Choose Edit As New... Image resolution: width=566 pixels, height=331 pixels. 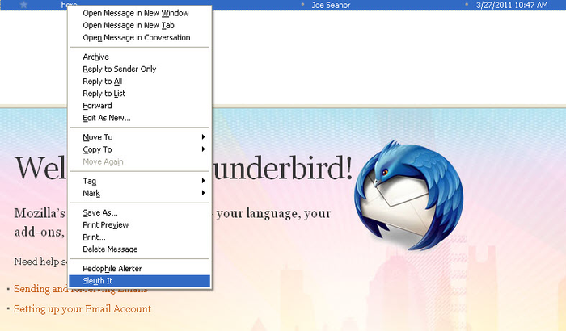pyautogui.click(x=139, y=118)
